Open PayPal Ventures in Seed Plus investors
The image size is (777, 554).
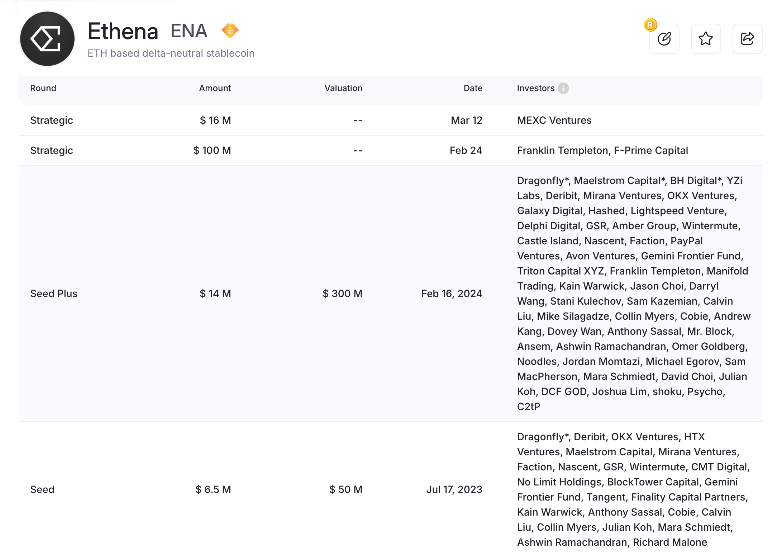pos(686,241)
